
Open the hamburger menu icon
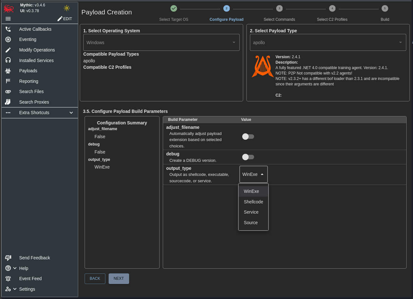(8, 19)
